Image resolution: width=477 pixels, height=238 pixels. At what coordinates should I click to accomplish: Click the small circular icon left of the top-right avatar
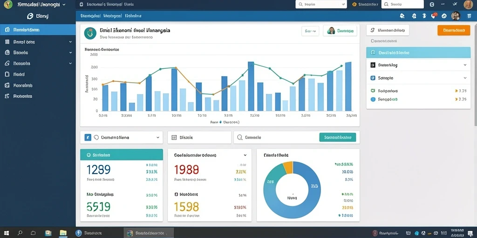click(x=432, y=5)
